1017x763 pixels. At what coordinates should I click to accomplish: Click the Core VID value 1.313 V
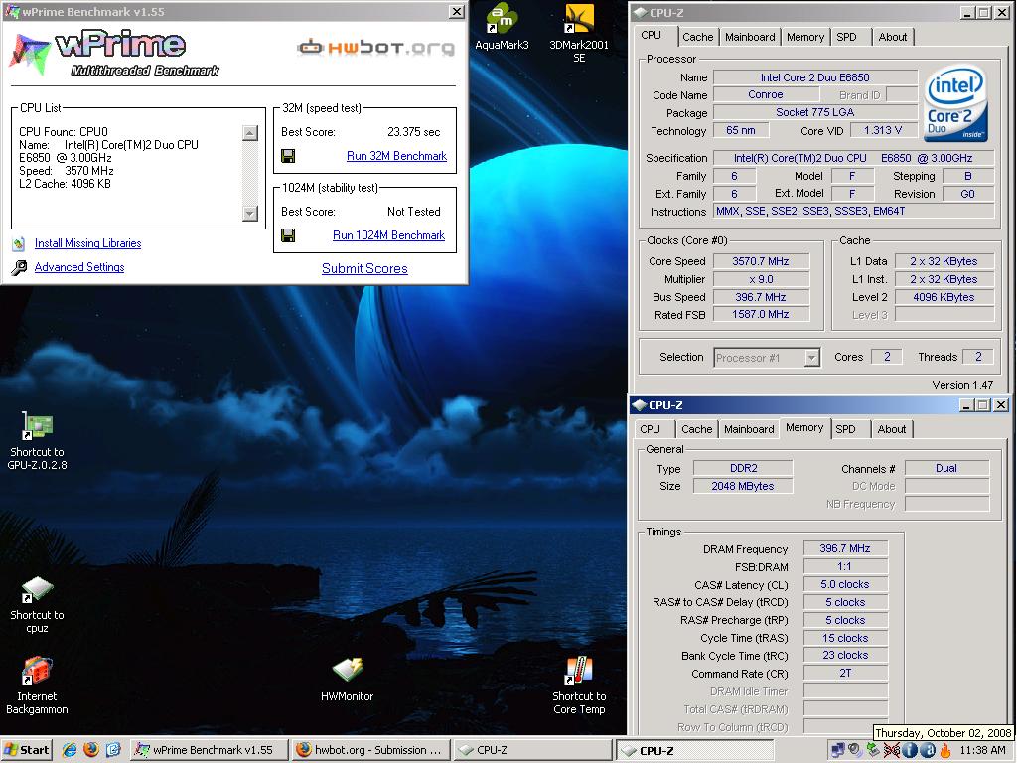(882, 130)
